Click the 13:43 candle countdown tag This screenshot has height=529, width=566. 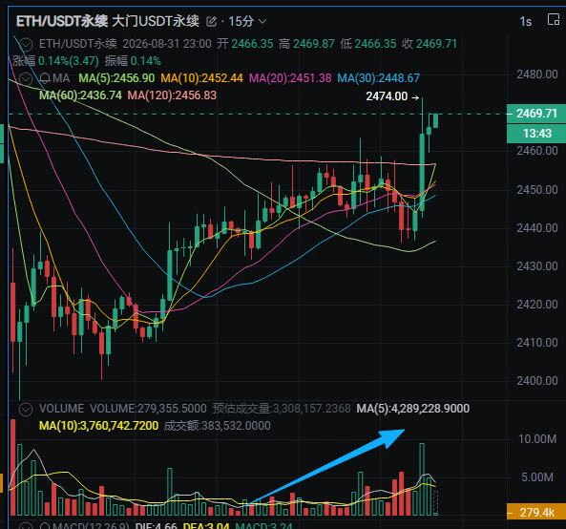point(536,134)
